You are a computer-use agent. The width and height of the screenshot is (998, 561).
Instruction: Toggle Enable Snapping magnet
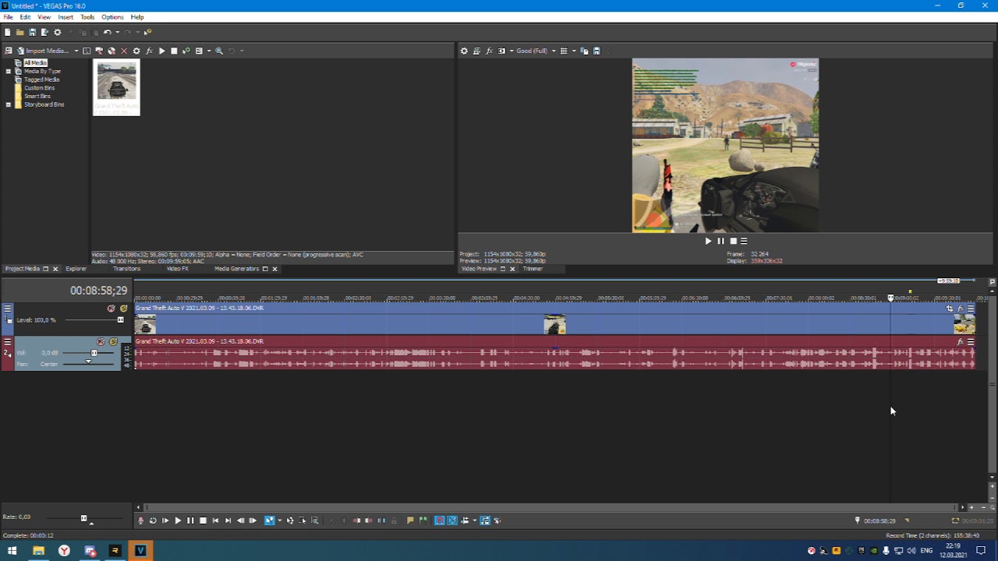[440, 520]
